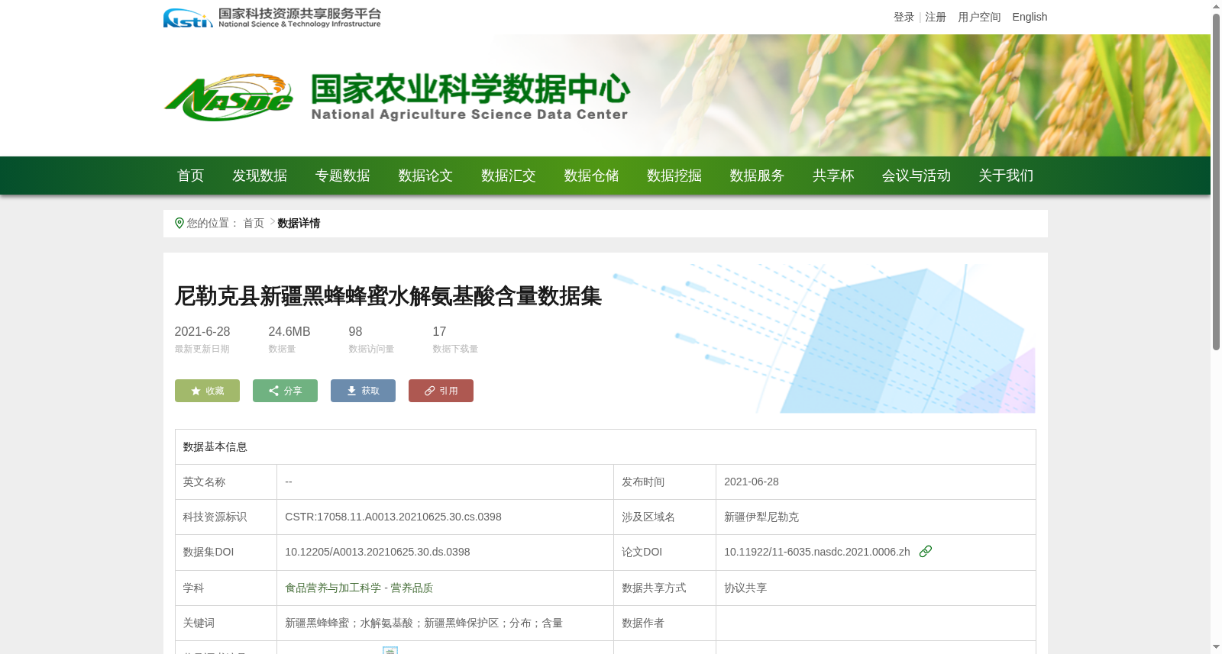Open 发现数据 menu item
Image resolution: width=1222 pixels, height=654 pixels.
coord(260,176)
